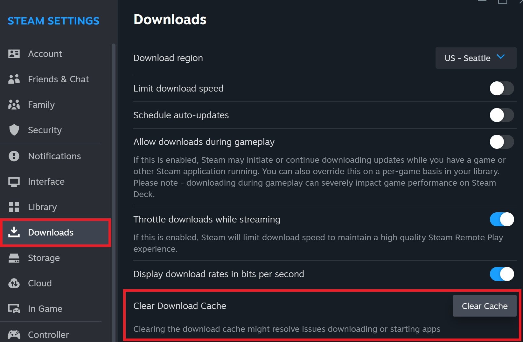
Task: Switch to the Controller settings tab
Action: pyautogui.click(x=48, y=335)
